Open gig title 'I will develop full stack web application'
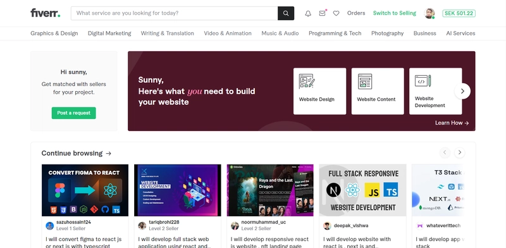The width and height of the screenshot is (506, 248). [175, 242]
